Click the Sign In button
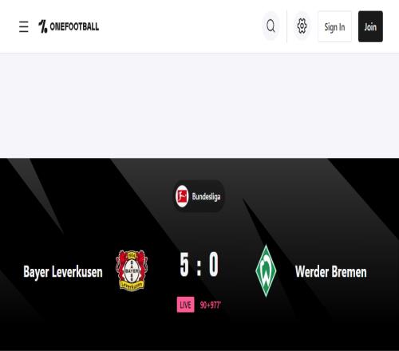Image resolution: width=399 pixels, height=351 pixels. tap(334, 26)
